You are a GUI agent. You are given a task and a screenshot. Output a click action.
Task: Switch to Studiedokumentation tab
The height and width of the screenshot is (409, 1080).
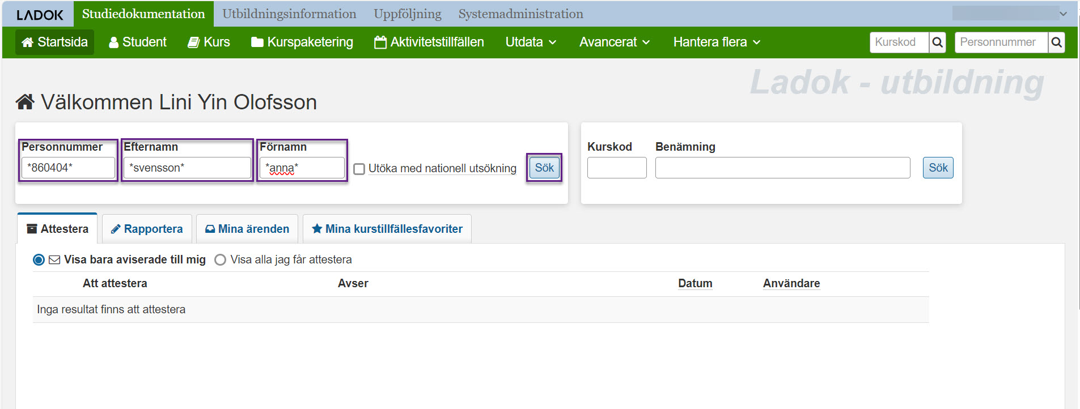click(143, 14)
